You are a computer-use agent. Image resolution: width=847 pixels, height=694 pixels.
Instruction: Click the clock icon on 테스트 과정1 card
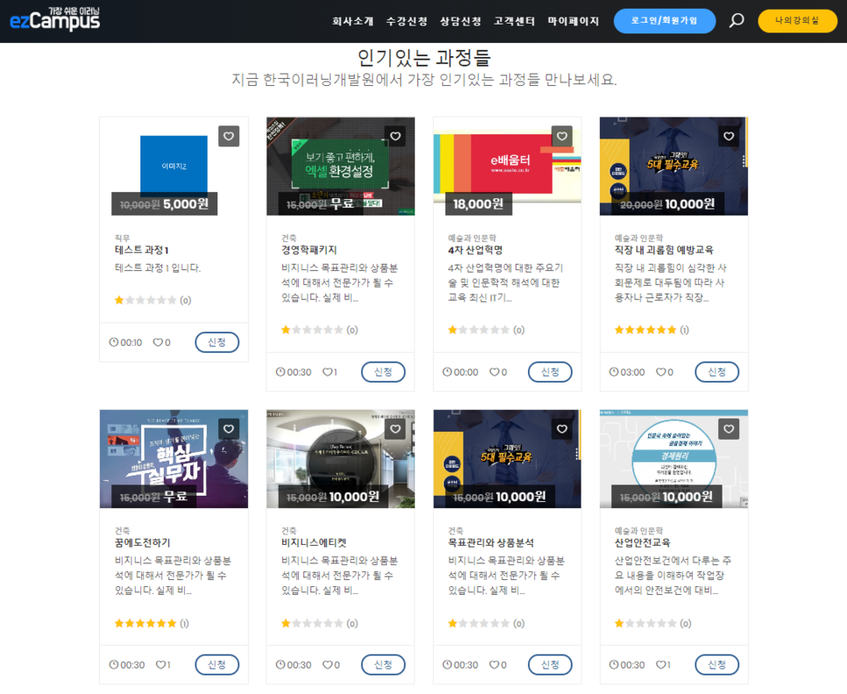click(x=113, y=342)
